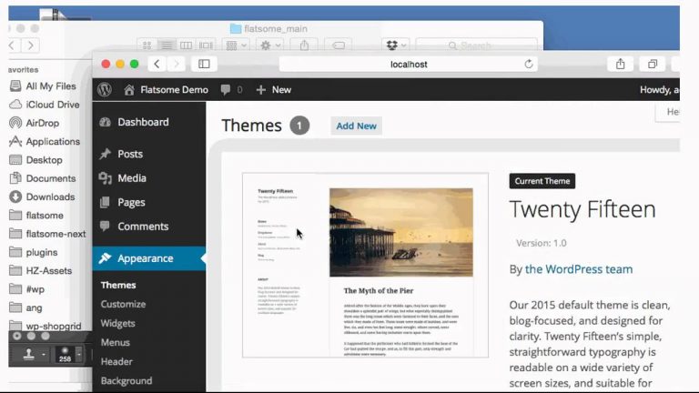Image resolution: width=699 pixels, height=393 pixels.
Task: Switch Finder to list view
Action: point(167,45)
